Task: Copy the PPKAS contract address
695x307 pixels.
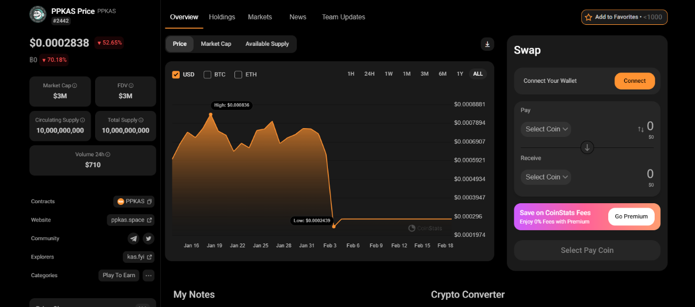Action: click(x=149, y=202)
